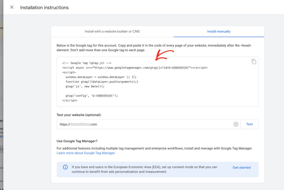Image resolution: width=284 pixels, height=190 pixels.
Task: Click the blue info icon in the EEA notice
Action: pyautogui.click(x=65, y=167)
